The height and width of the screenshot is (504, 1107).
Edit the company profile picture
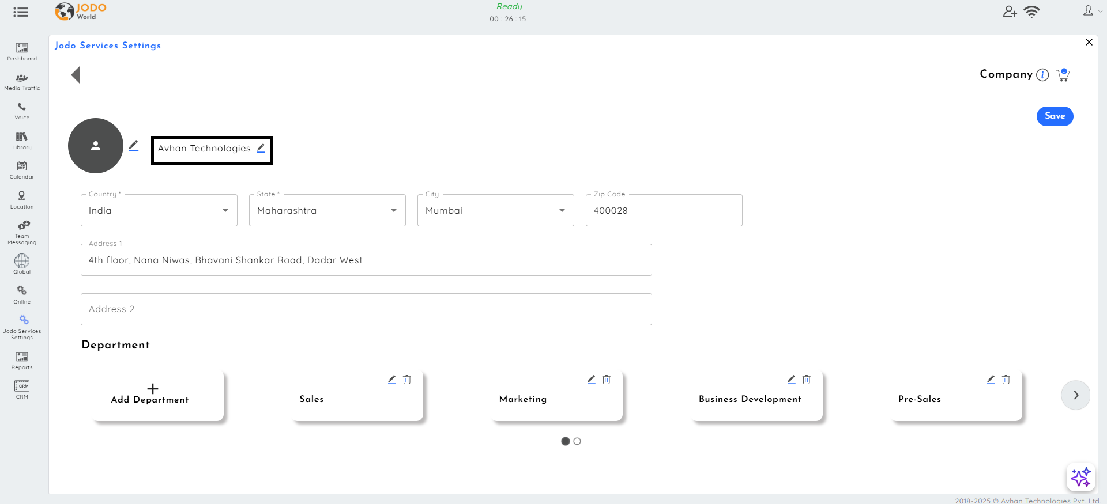[134, 146]
